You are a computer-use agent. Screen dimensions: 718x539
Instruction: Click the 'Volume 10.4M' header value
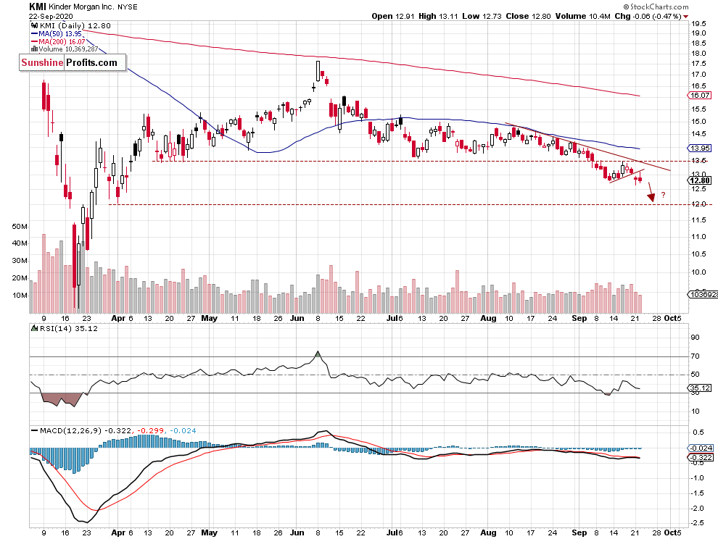[x=582, y=16]
